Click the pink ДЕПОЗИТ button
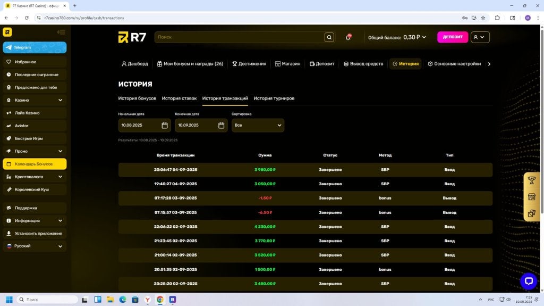The width and height of the screenshot is (544, 306). click(x=453, y=37)
